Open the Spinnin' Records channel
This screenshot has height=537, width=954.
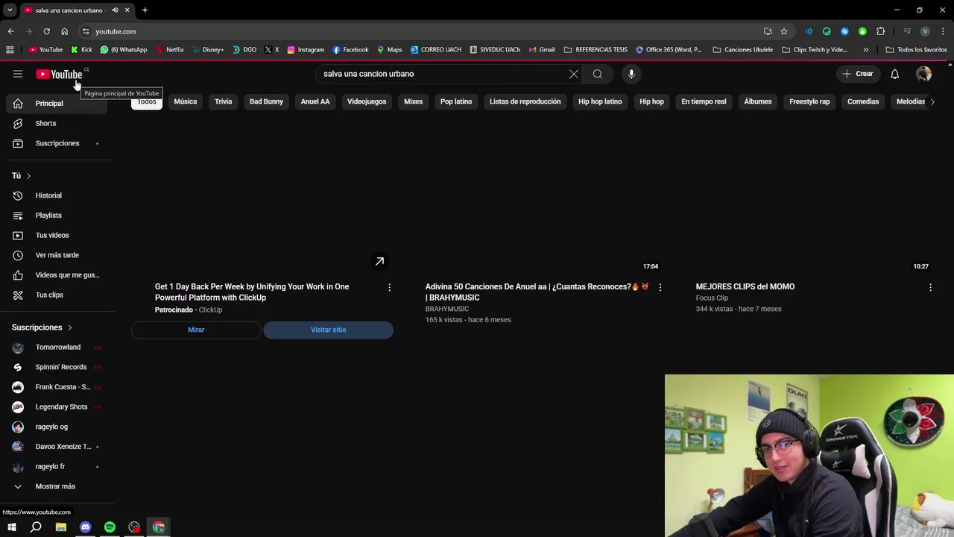[57, 367]
